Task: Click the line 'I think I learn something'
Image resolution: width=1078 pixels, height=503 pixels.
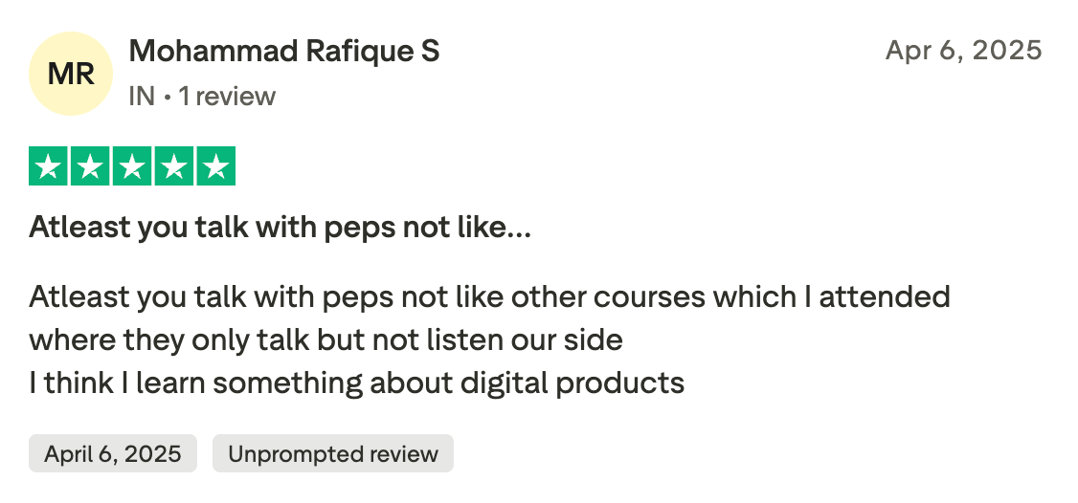Action: pos(356,383)
